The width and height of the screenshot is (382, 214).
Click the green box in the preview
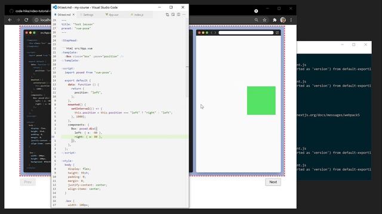(261, 100)
